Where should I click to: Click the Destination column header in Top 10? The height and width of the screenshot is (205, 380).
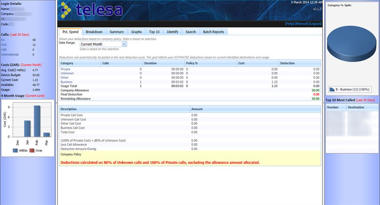tap(362, 107)
